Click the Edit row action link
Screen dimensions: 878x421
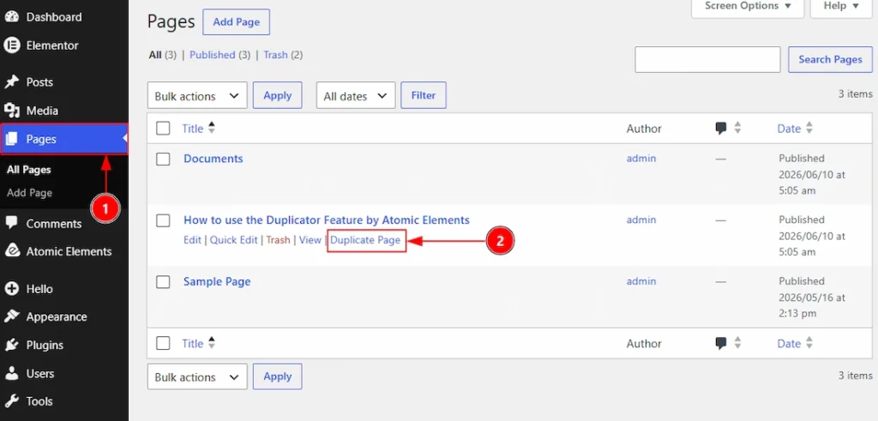click(x=192, y=240)
